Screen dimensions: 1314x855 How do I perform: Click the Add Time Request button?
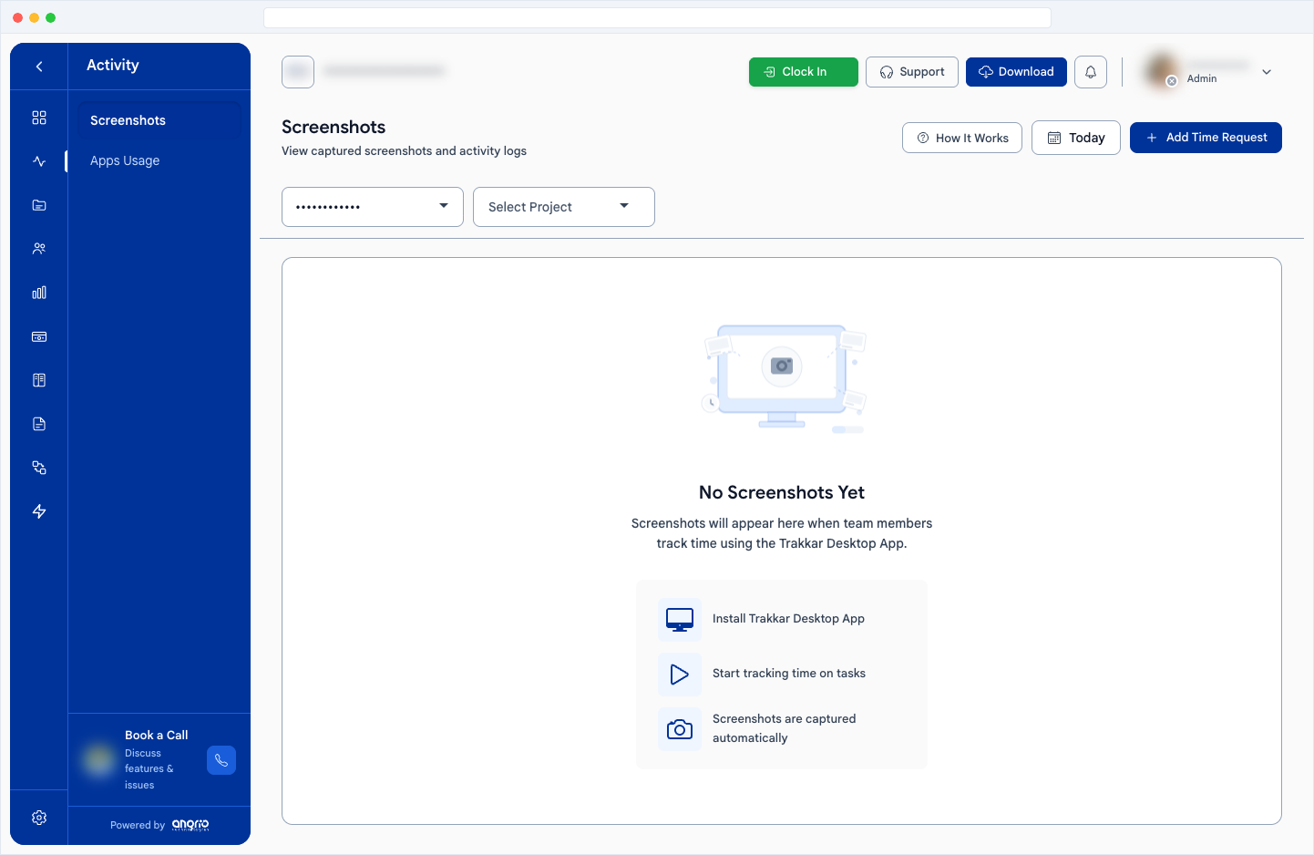1206,138
